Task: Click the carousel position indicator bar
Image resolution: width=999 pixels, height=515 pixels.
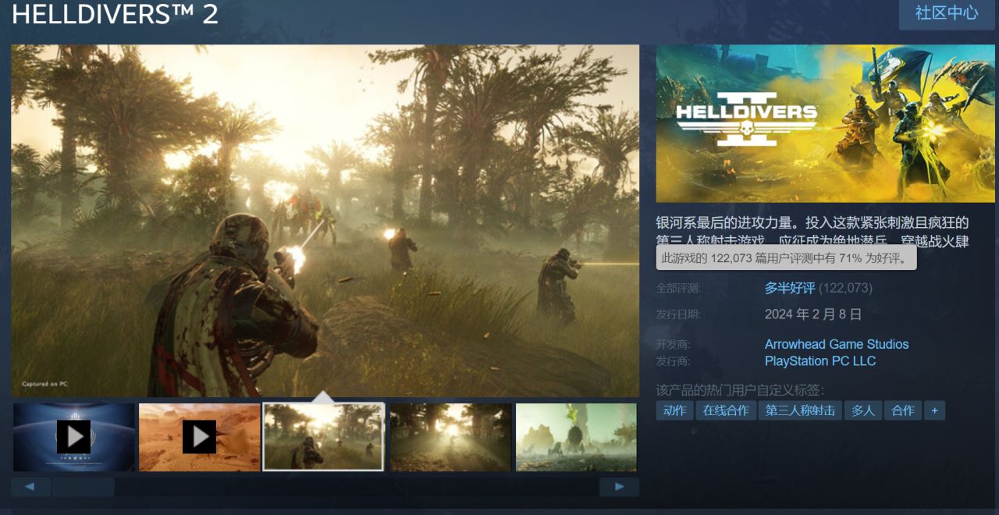Action: coord(83,486)
